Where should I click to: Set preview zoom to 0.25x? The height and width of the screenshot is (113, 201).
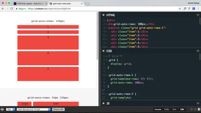click(x=167, y=109)
